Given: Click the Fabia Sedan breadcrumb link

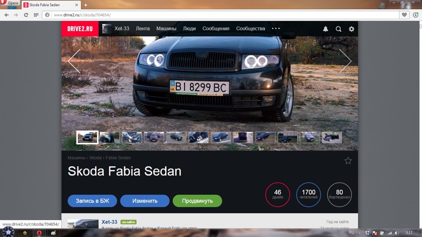Looking at the screenshot, I should coord(118,158).
